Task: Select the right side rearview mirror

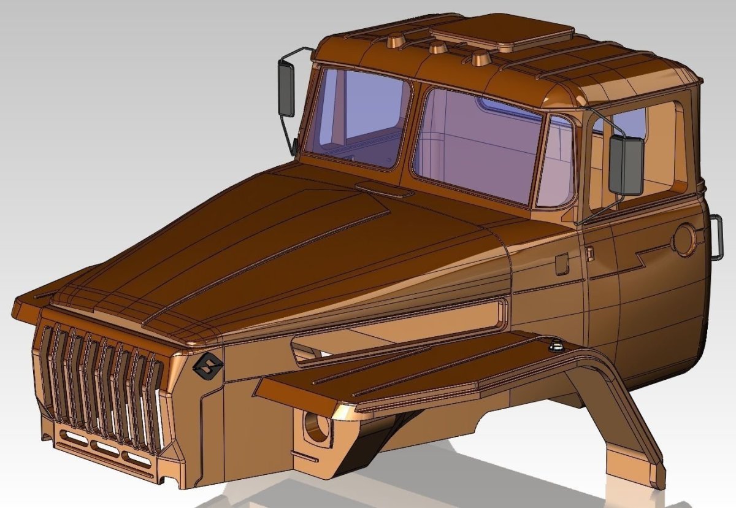Action: [x=626, y=165]
